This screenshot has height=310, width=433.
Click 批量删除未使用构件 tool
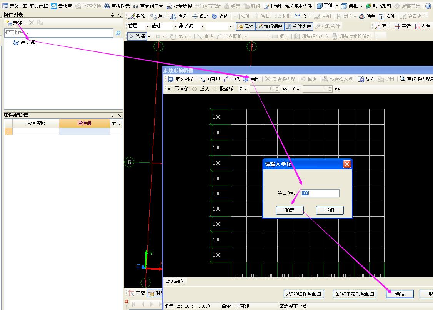[288, 6]
